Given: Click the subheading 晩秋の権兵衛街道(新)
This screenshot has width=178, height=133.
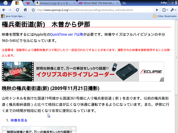Looking at the screenshot, I should point(51,88).
